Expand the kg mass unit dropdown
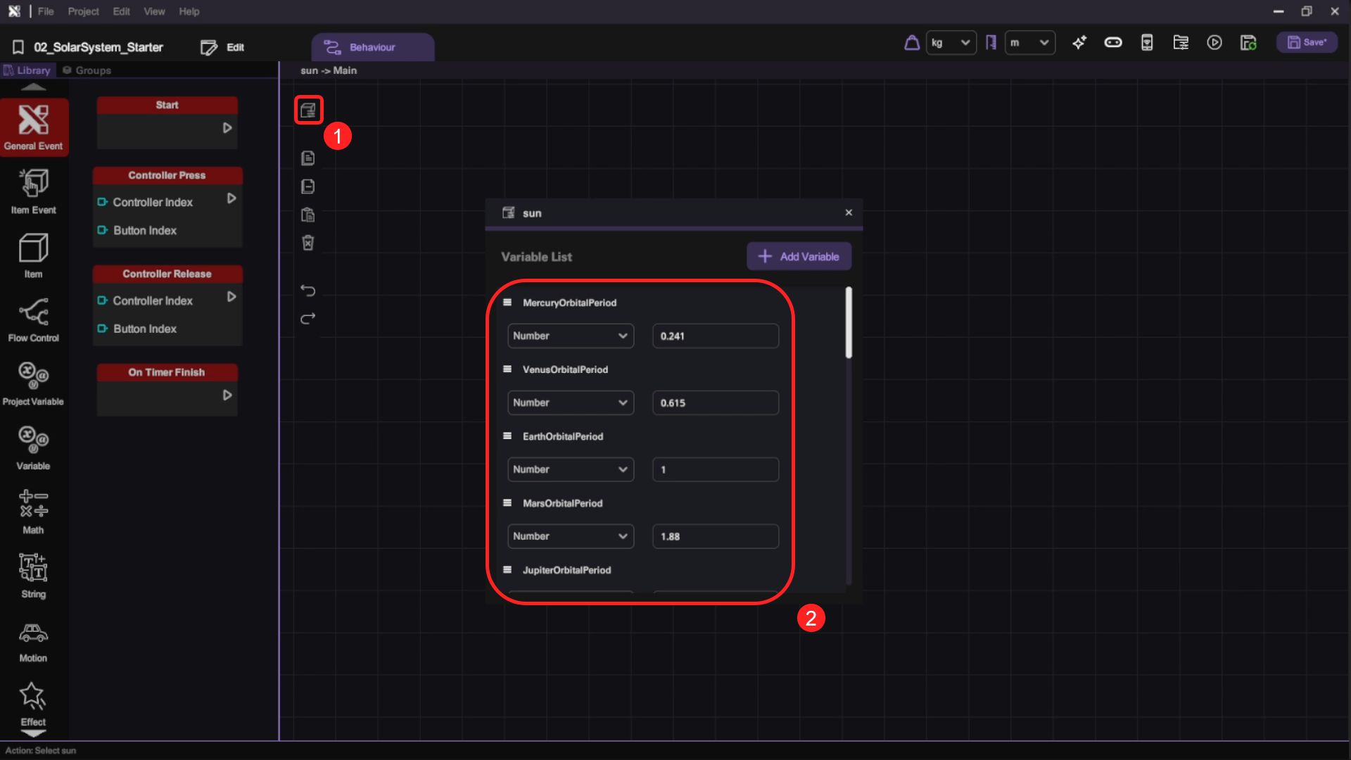The width and height of the screenshot is (1351, 760). pos(951,43)
